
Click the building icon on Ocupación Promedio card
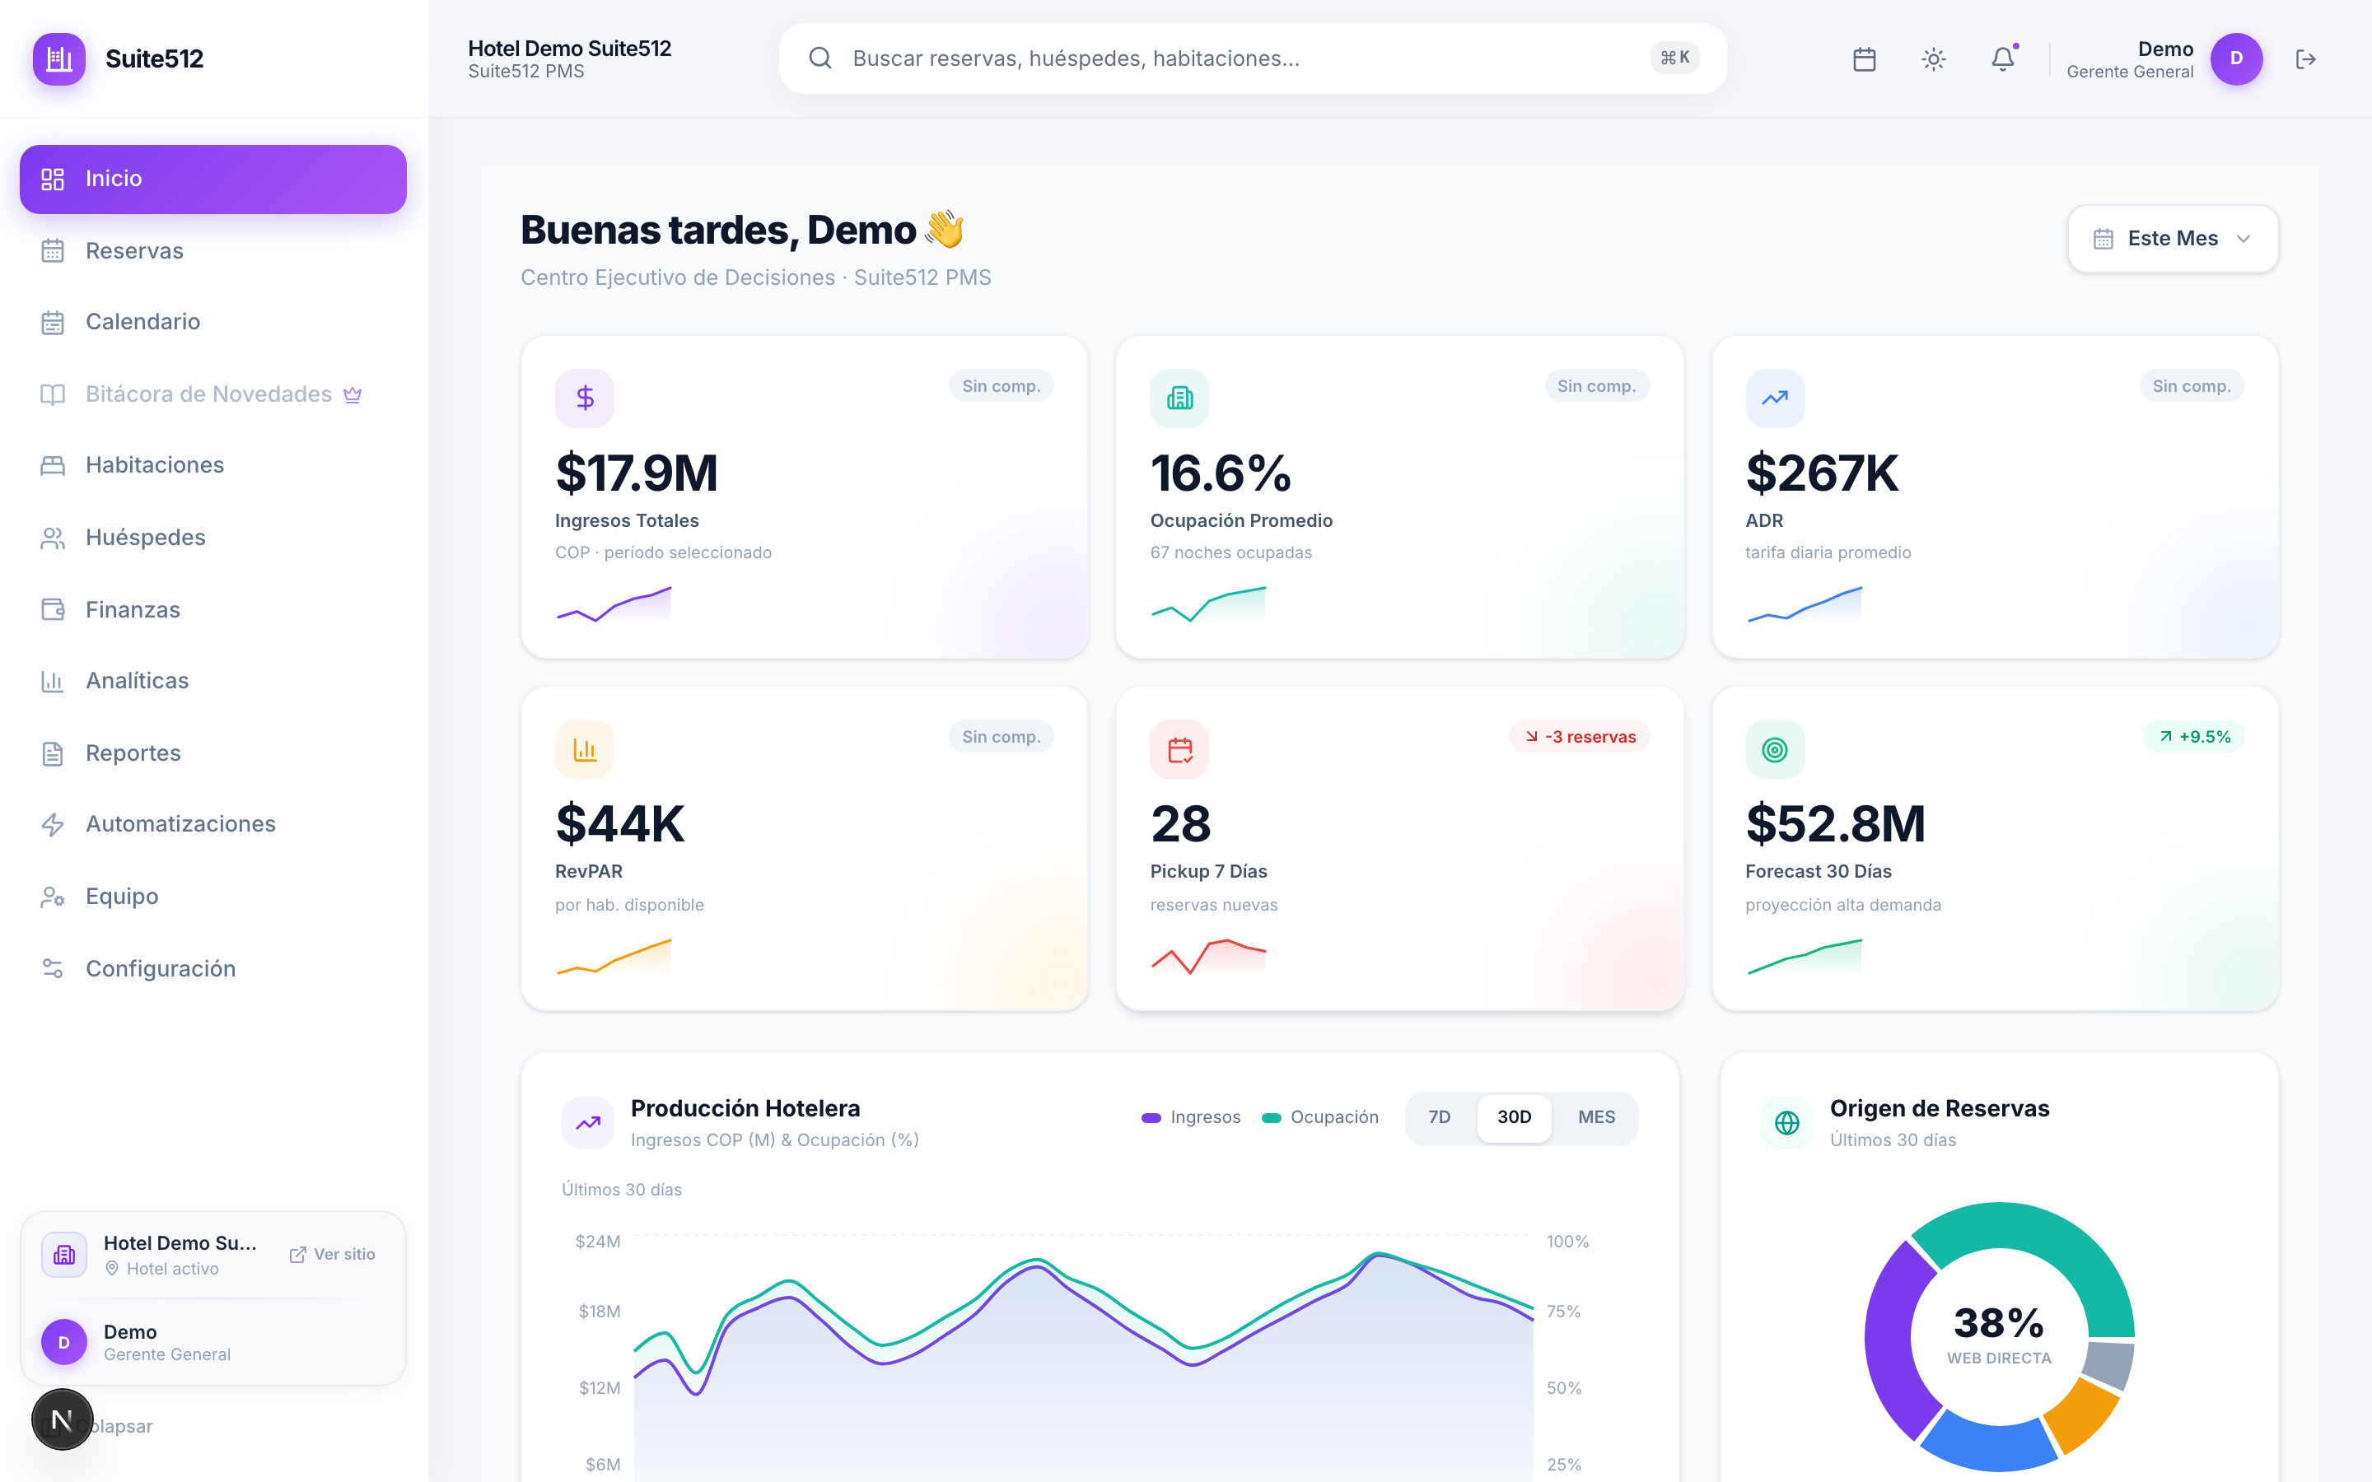pyautogui.click(x=1179, y=397)
